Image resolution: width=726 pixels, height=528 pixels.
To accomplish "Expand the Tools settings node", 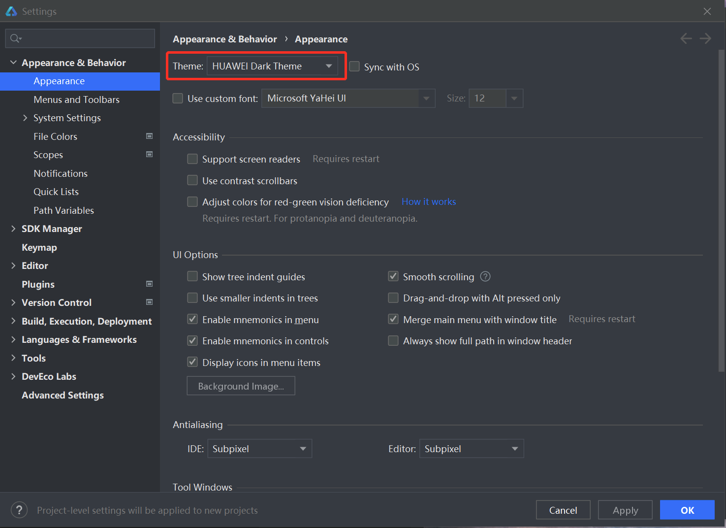I will (x=13, y=358).
